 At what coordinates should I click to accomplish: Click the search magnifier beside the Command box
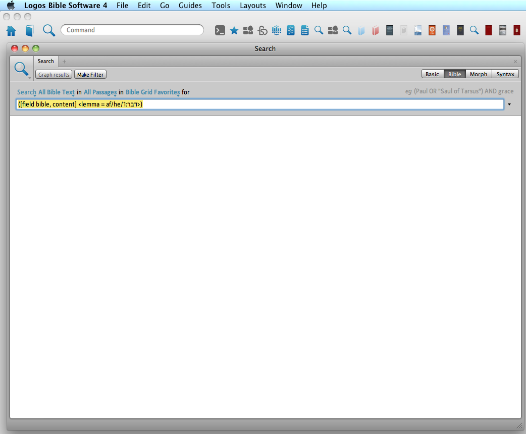48,30
